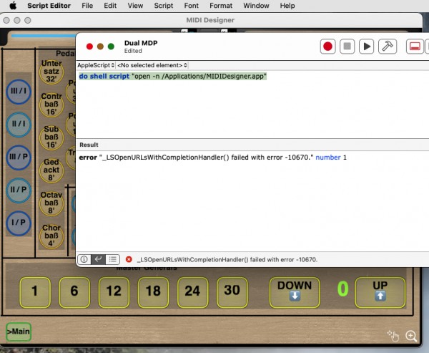Viewport: 429px width, 353px height.
Task: Click the "Result" pane heading
Action: tap(89, 145)
